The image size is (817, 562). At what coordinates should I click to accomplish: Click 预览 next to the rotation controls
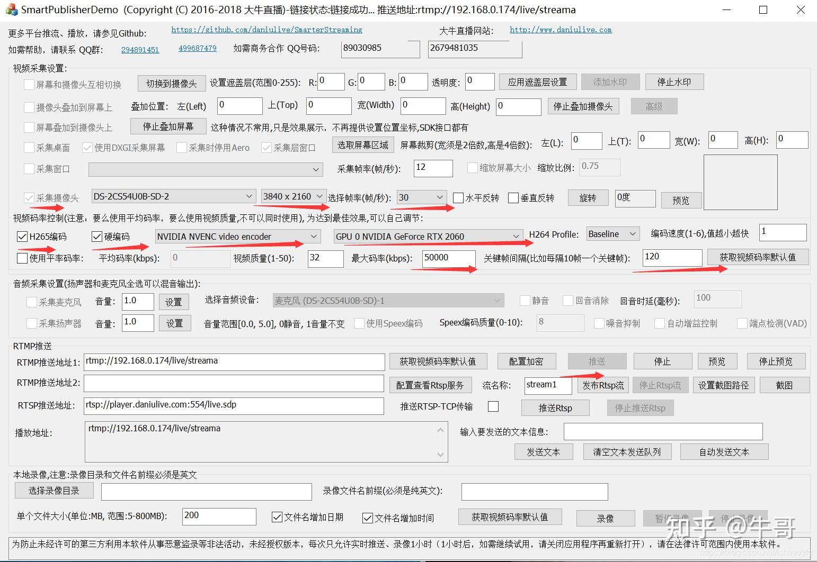point(681,200)
